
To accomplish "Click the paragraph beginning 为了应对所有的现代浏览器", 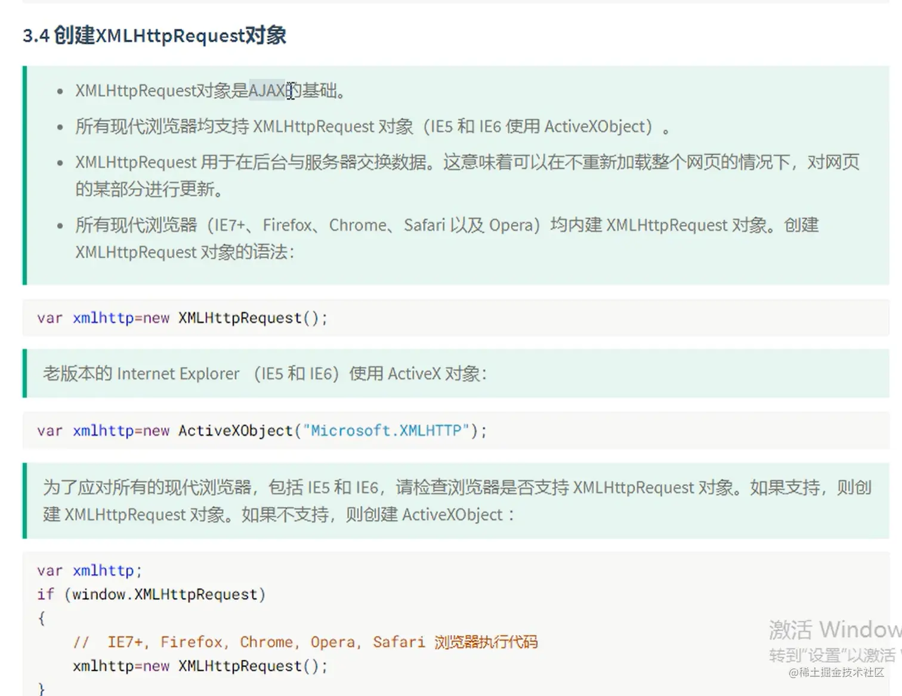I will pyautogui.click(x=457, y=501).
